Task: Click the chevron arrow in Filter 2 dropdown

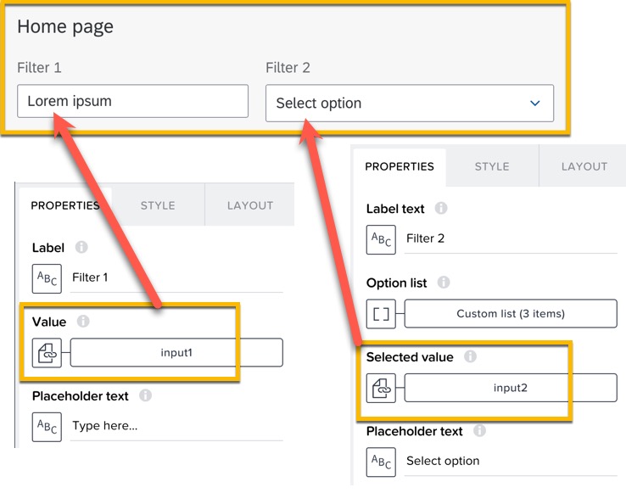Action: tap(534, 104)
